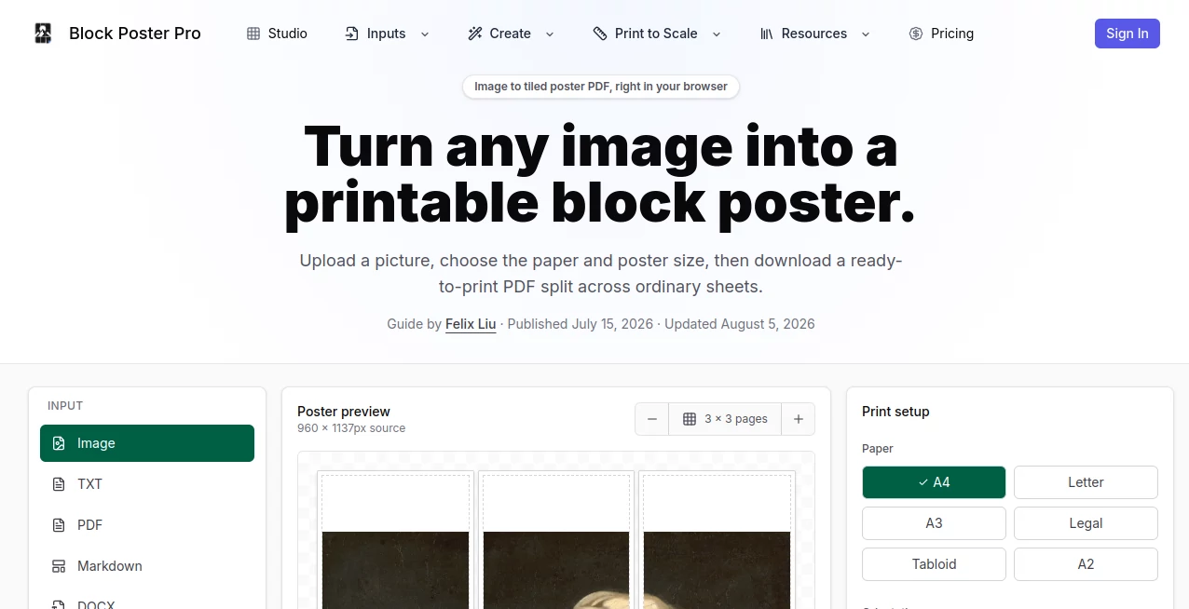This screenshot has height=609, width=1189.
Task: Expand the Create menu chevron
Action: [x=550, y=34]
